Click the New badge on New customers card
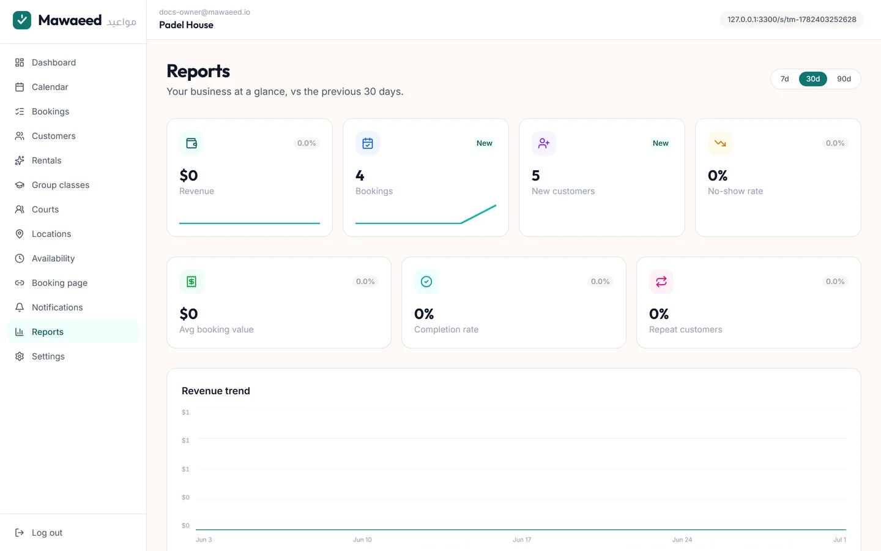Screen dimensions: 881x551 click(x=661, y=143)
